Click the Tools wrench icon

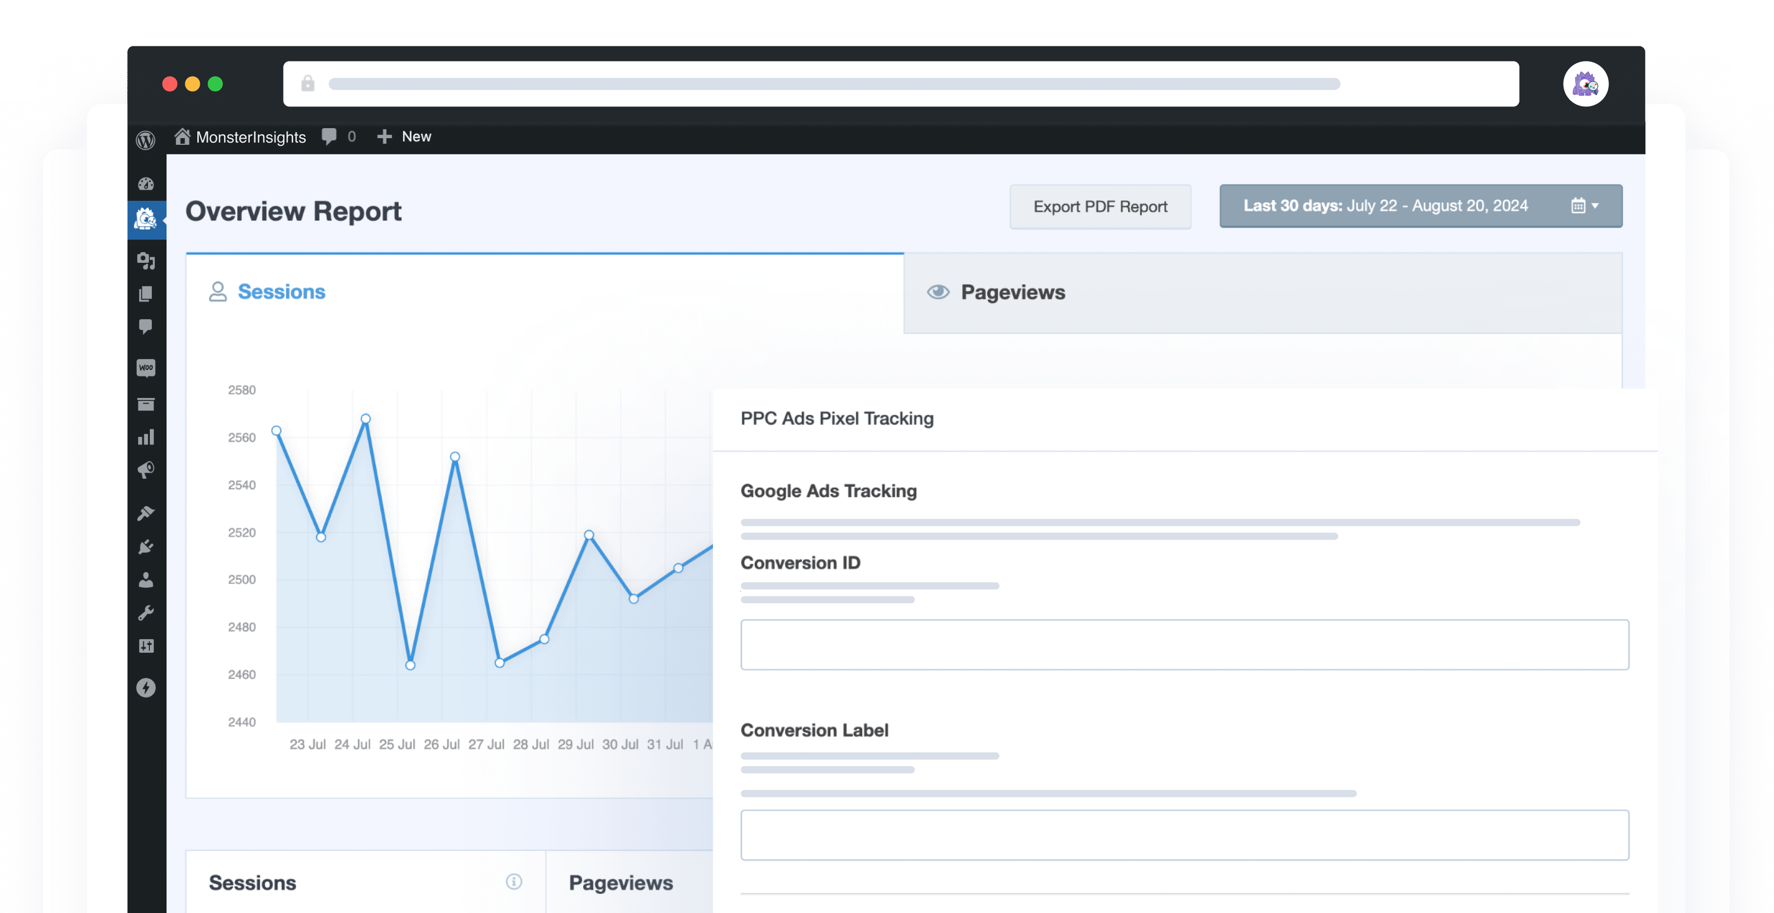click(146, 613)
